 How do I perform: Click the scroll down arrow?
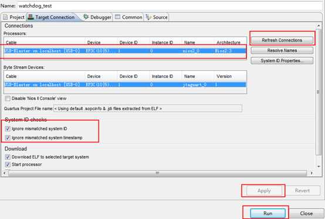319,166
